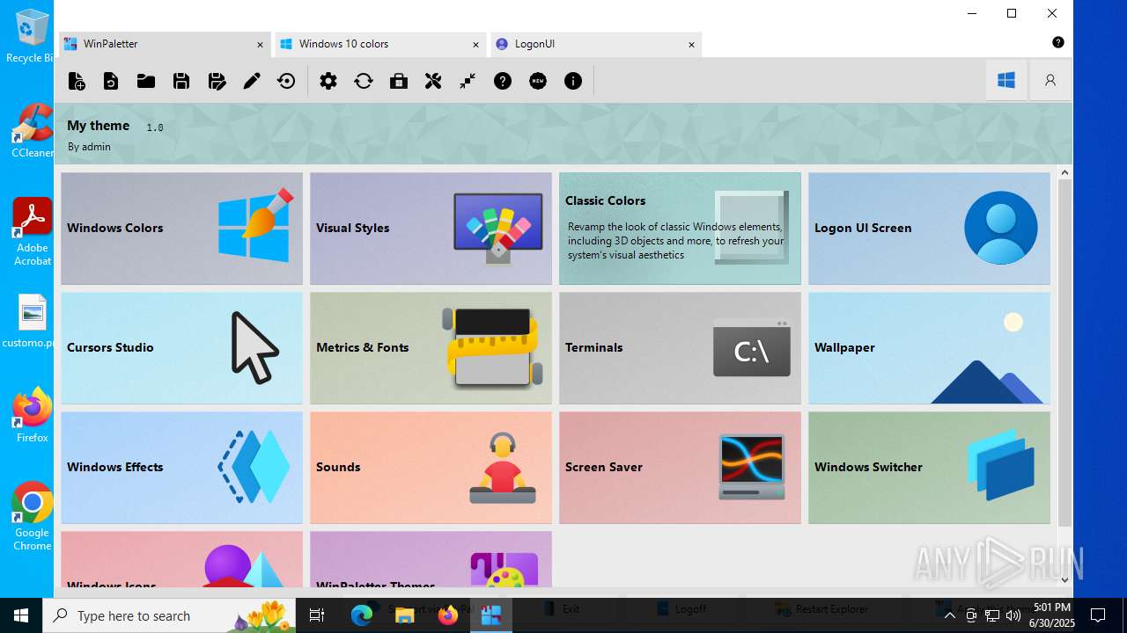Click the 'My theme' title text
Image resolution: width=1127 pixels, height=633 pixels.
[x=99, y=126]
